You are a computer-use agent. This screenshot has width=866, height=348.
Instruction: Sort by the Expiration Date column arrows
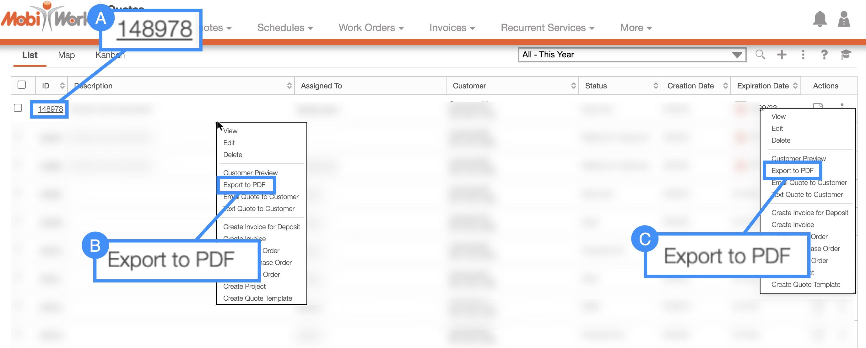(795, 86)
